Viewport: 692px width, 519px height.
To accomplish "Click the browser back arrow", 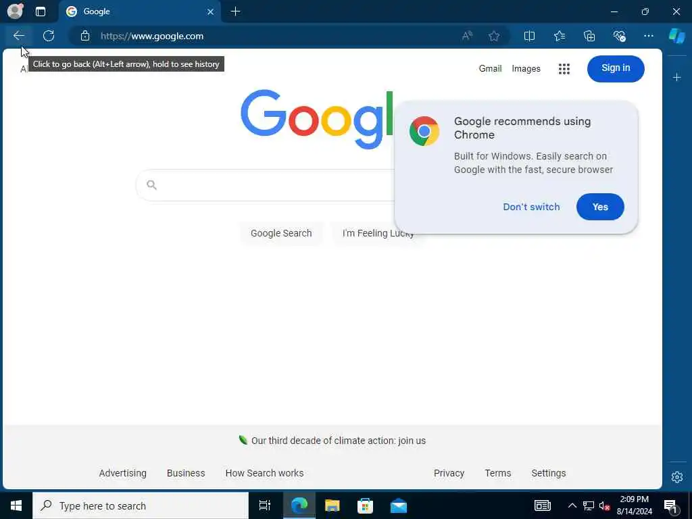I will pos(19,36).
